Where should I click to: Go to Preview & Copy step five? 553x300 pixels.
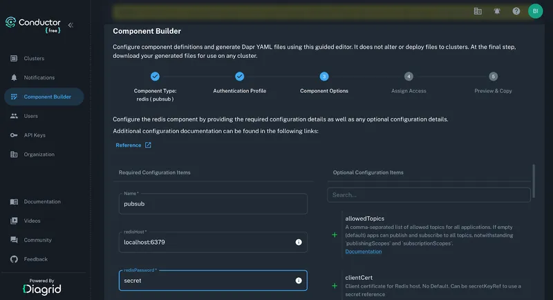(x=493, y=77)
